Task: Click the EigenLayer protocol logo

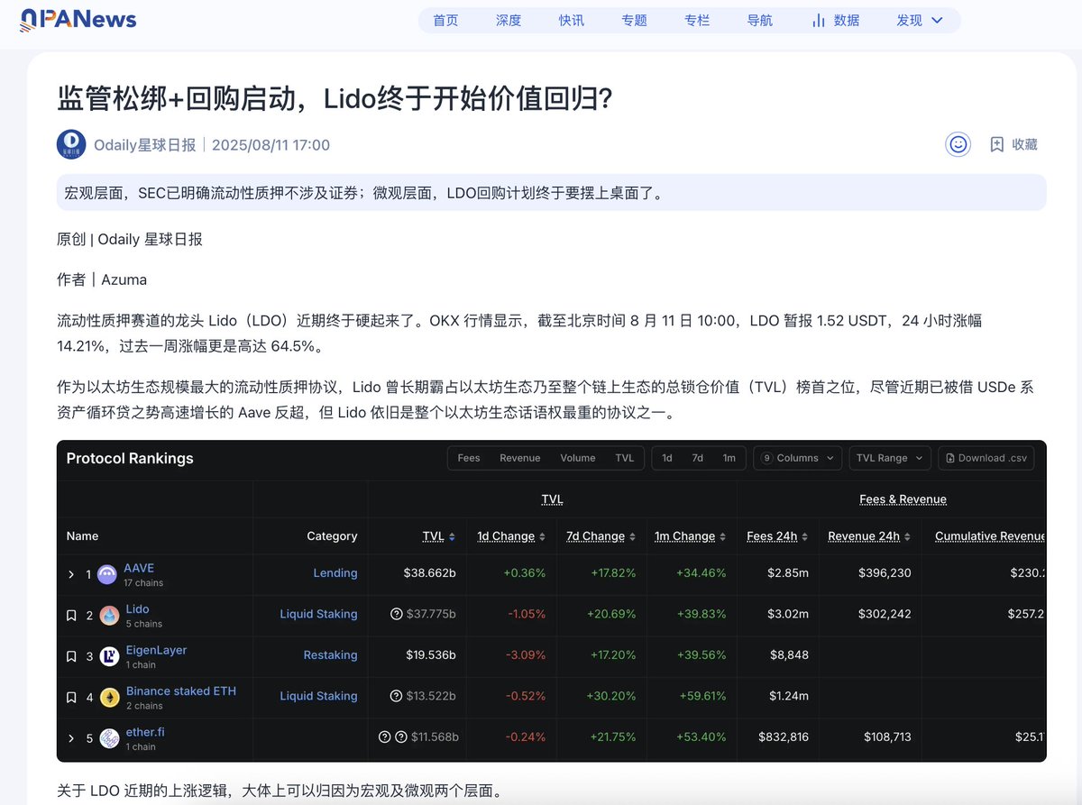Action: 109,656
